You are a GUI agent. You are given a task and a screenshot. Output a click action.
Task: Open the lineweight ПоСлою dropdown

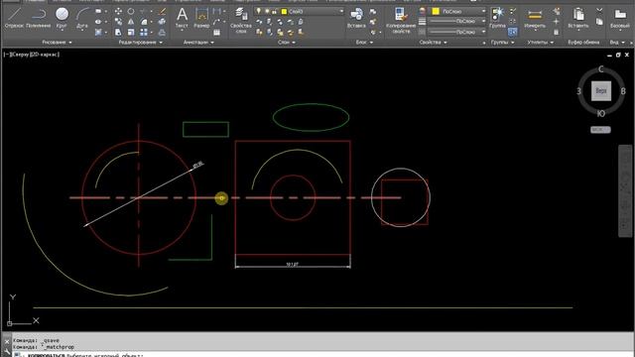457,22
